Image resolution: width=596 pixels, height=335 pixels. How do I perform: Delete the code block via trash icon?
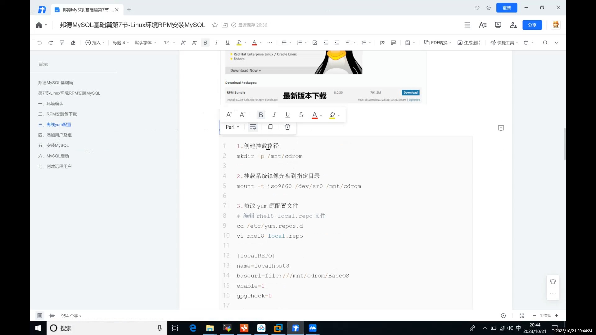tap(287, 127)
